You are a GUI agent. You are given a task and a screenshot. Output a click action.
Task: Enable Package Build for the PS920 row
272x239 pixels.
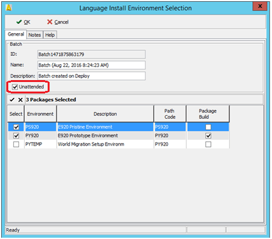coord(208,127)
